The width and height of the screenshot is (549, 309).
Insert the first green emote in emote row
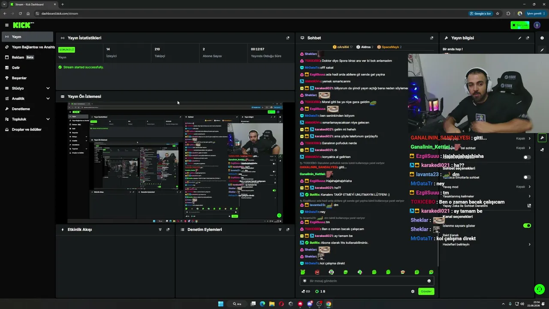pos(303,272)
